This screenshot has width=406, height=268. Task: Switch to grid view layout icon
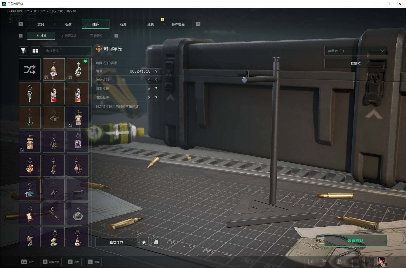(35, 51)
